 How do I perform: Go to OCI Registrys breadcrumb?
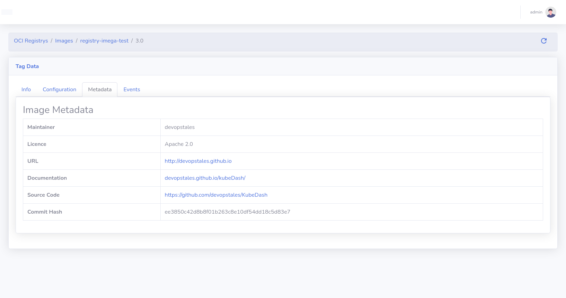pyautogui.click(x=31, y=41)
